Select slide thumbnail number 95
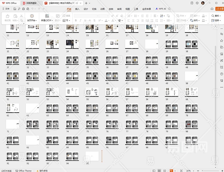 [92, 156]
